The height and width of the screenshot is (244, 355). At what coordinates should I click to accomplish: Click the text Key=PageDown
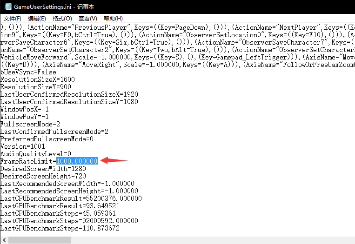(183, 27)
